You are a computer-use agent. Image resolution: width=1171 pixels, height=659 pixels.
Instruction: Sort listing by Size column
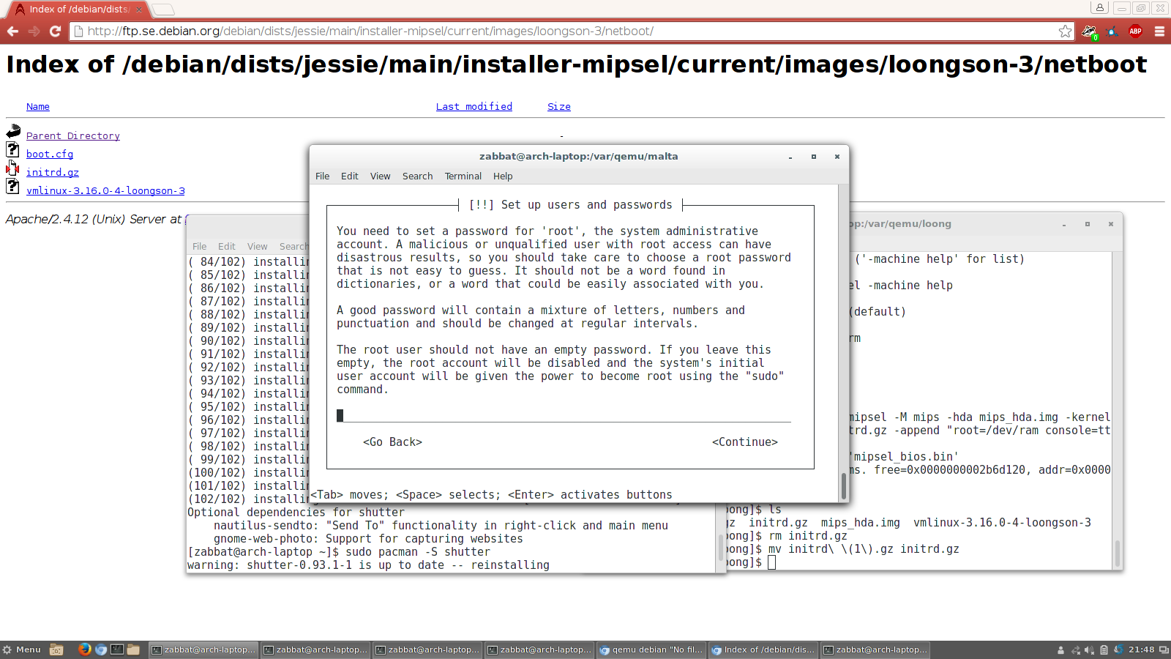coord(559,107)
